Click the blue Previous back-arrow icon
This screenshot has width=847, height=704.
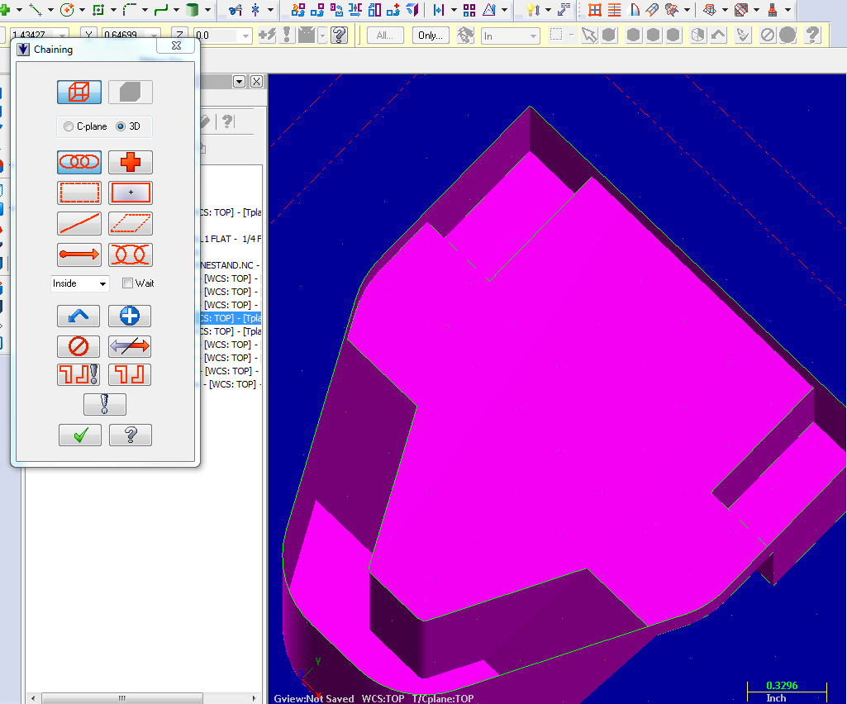click(79, 316)
